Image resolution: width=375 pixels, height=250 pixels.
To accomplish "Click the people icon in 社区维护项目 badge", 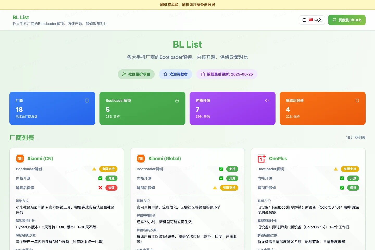I will (x=124, y=74).
